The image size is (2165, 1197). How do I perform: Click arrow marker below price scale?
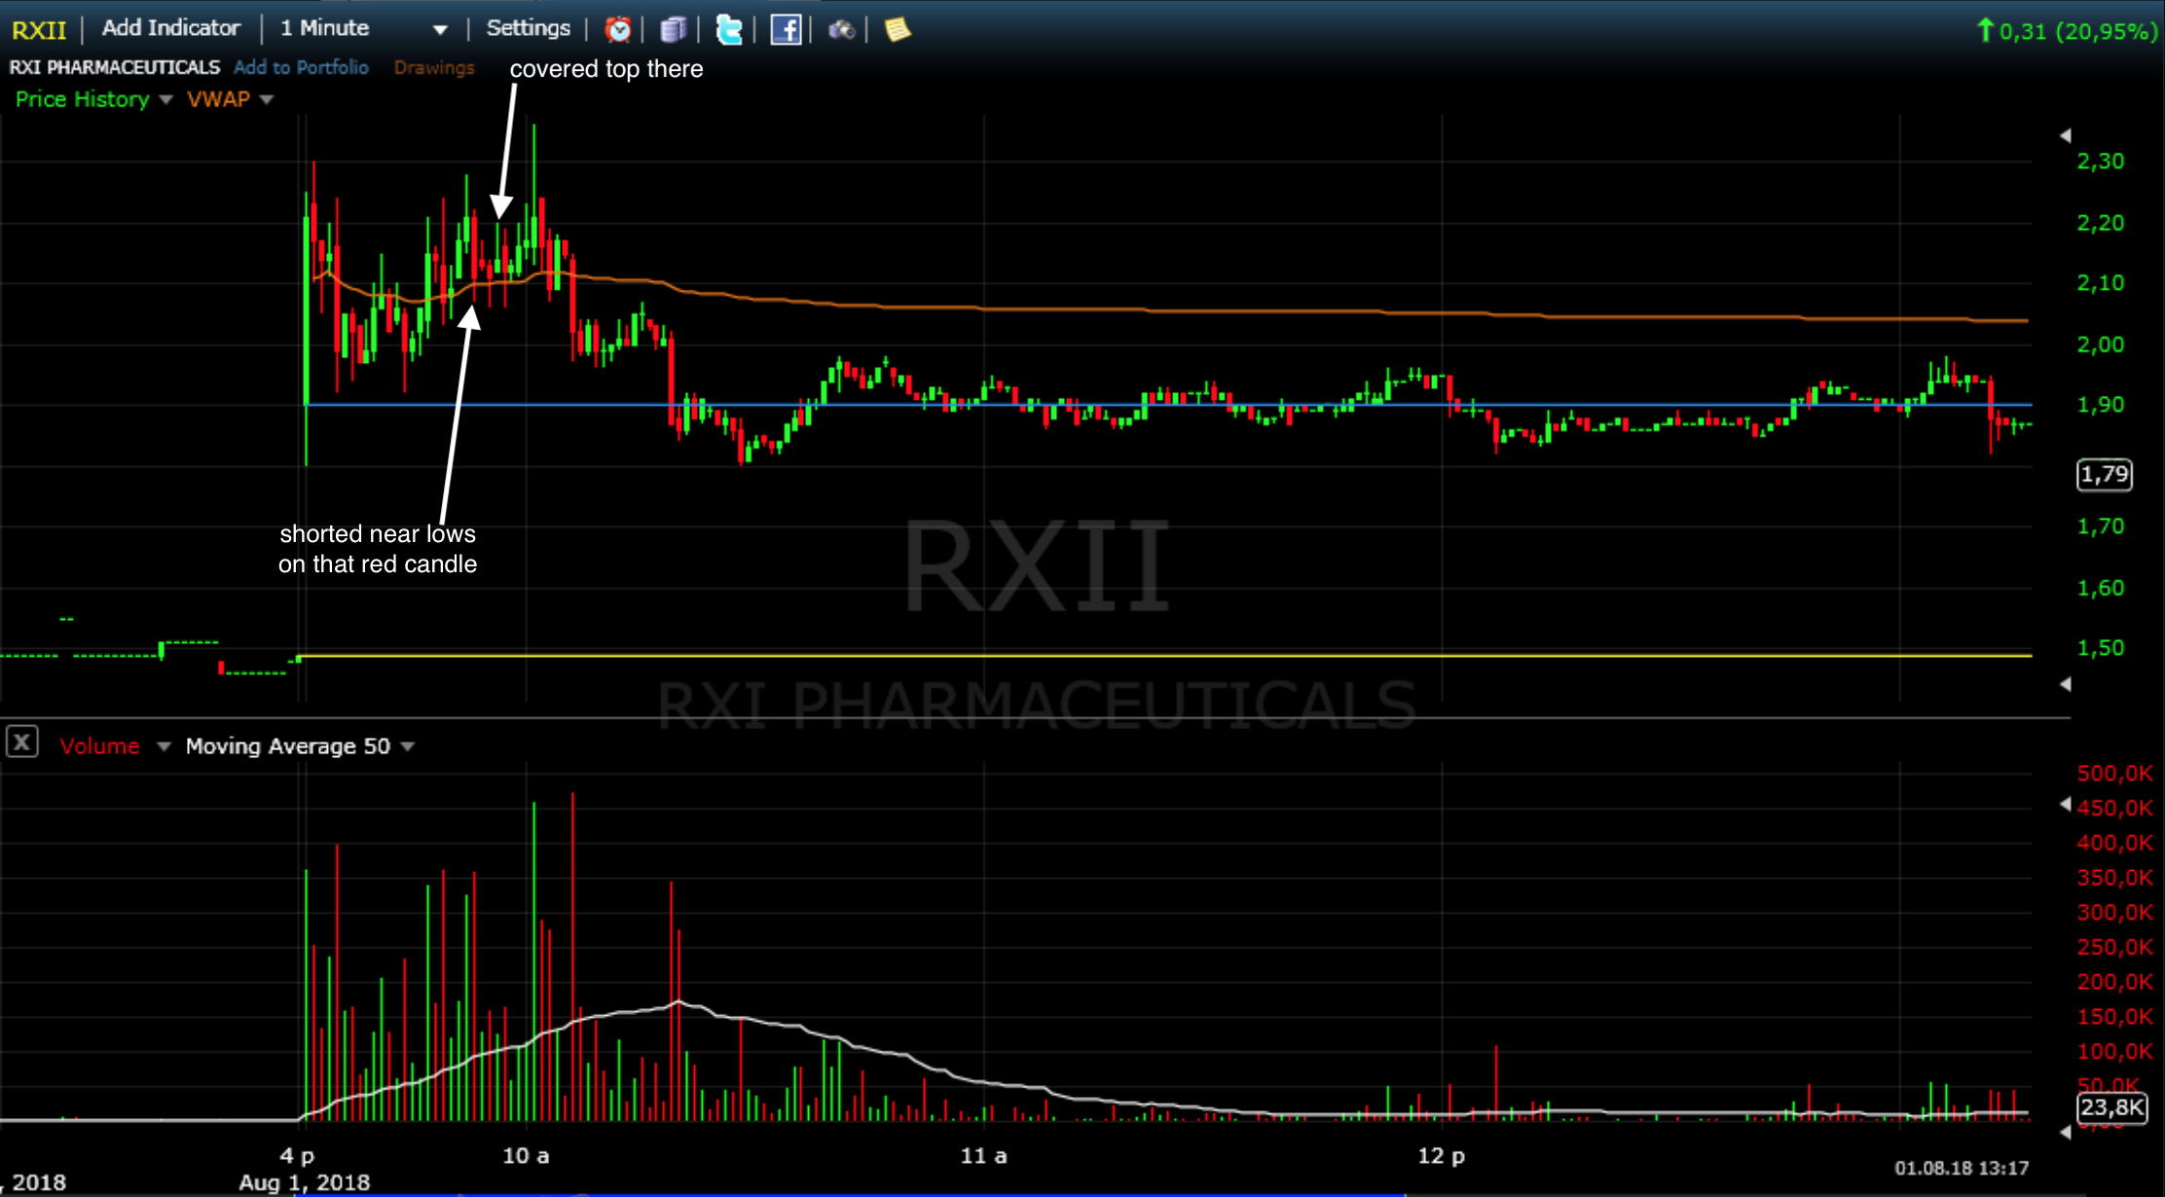[2065, 684]
